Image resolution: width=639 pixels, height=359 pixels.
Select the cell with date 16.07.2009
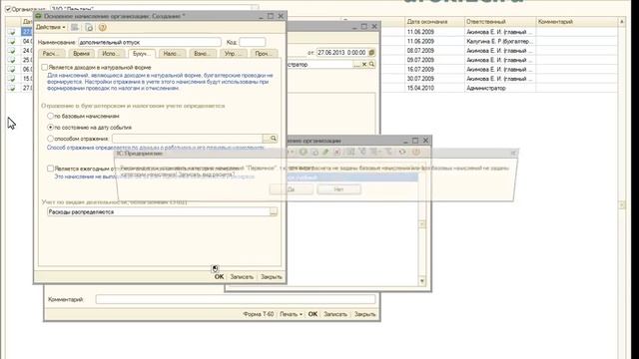435,69
